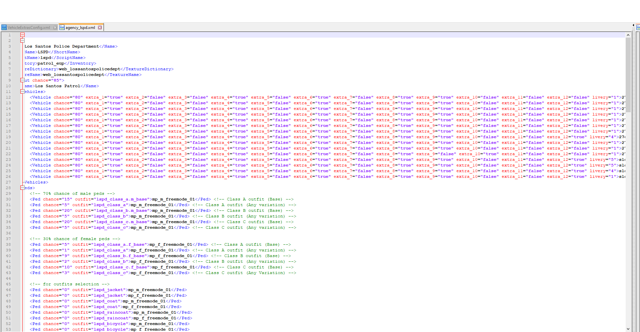Image resolution: width=640 pixels, height=332 pixels.
Task: Click the scroll down arrow of vertical scrollbar
Action: click(x=628, y=329)
